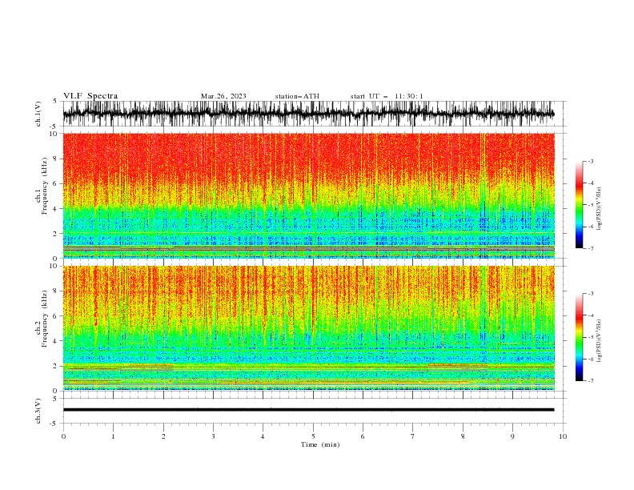This screenshot has height=490, width=634.
Task: Click the time axis tick label '1'
Action: pos(113,436)
